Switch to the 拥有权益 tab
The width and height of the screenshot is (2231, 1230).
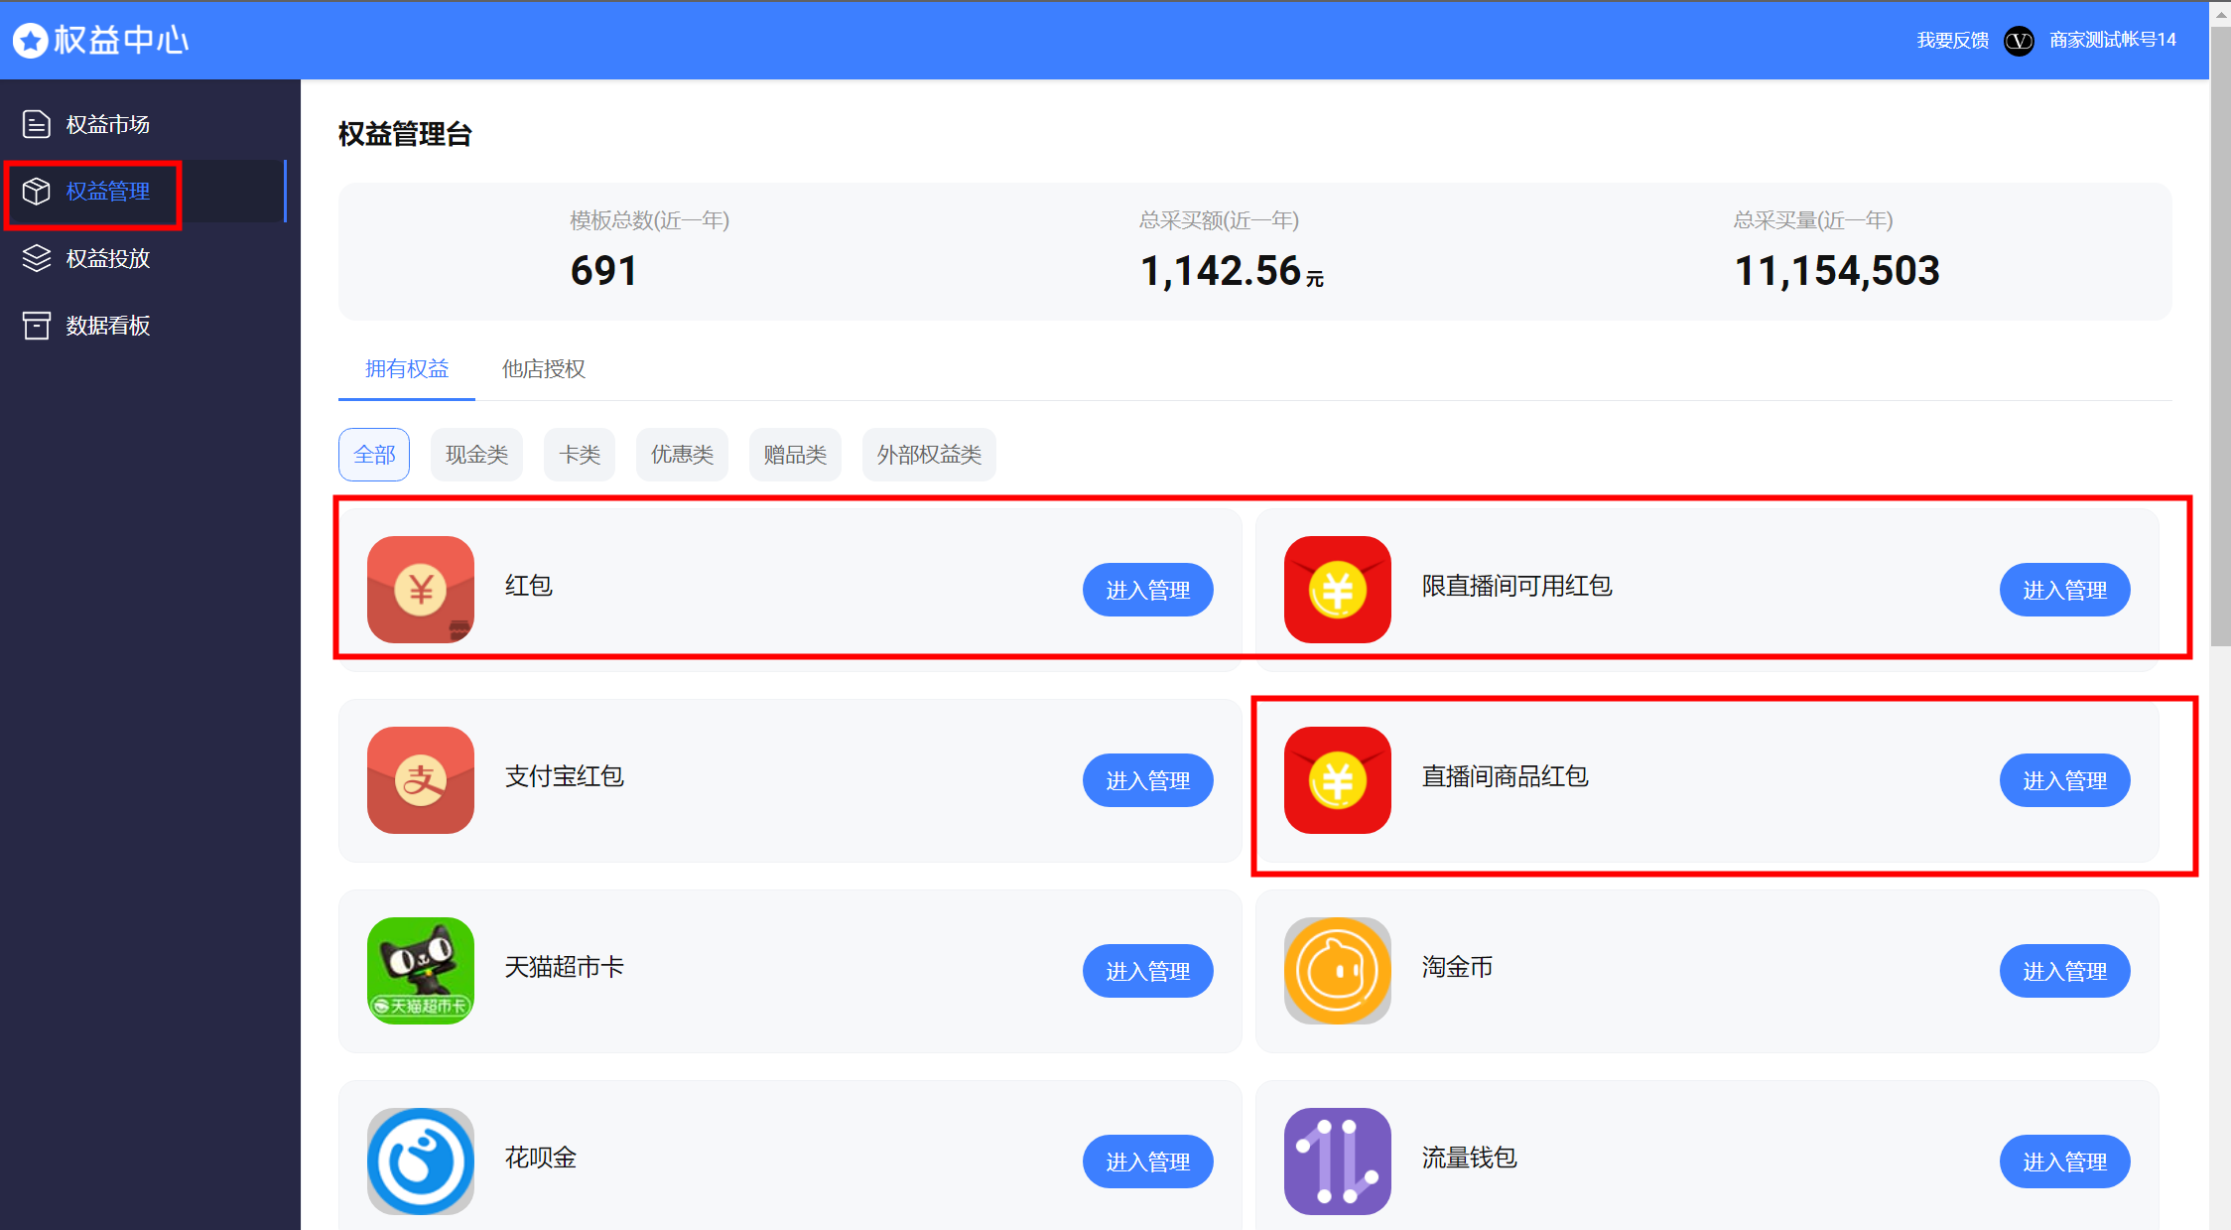(x=407, y=369)
